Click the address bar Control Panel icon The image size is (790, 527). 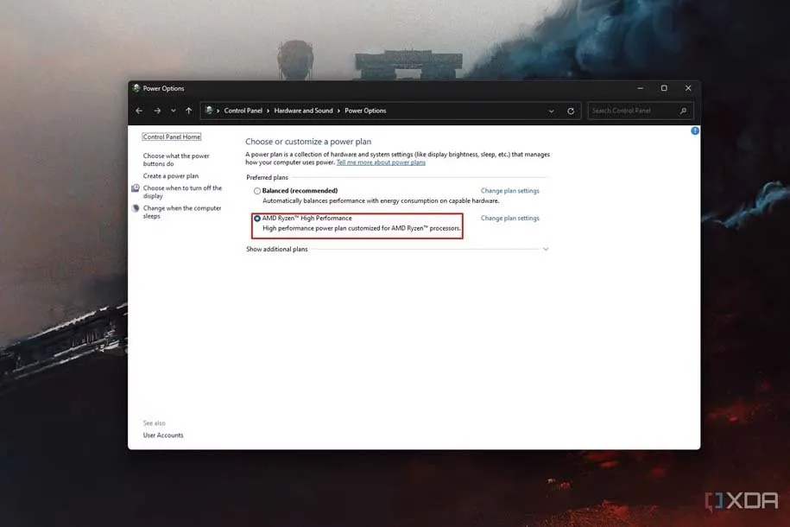point(209,111)
